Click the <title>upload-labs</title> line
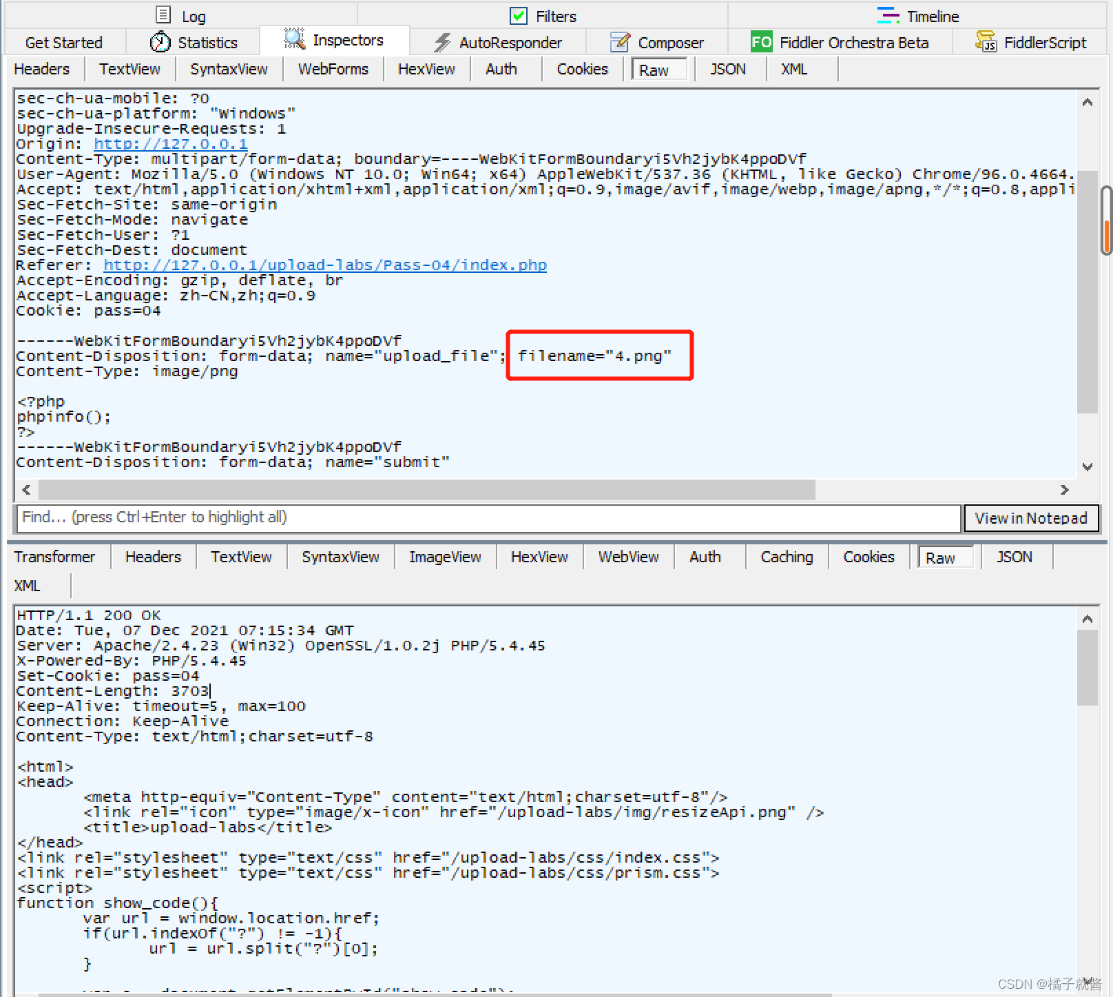 [208, 828]
